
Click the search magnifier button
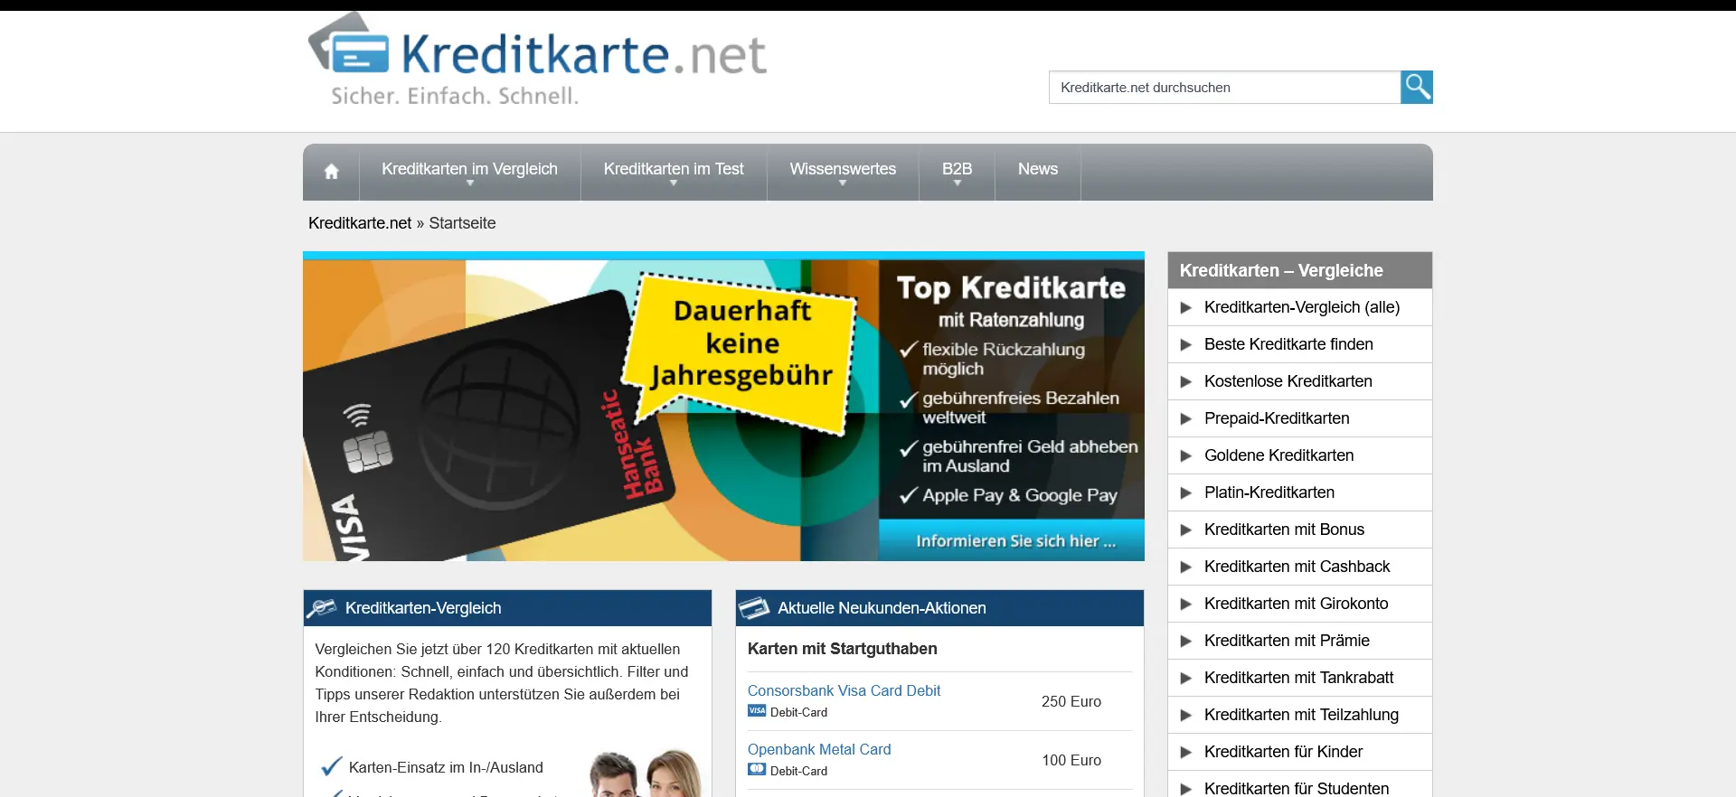pos(1417,87)
